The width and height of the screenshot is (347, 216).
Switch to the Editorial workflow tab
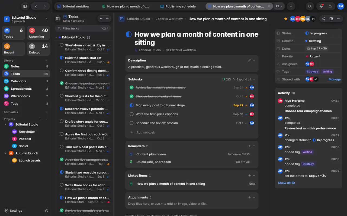73,6
